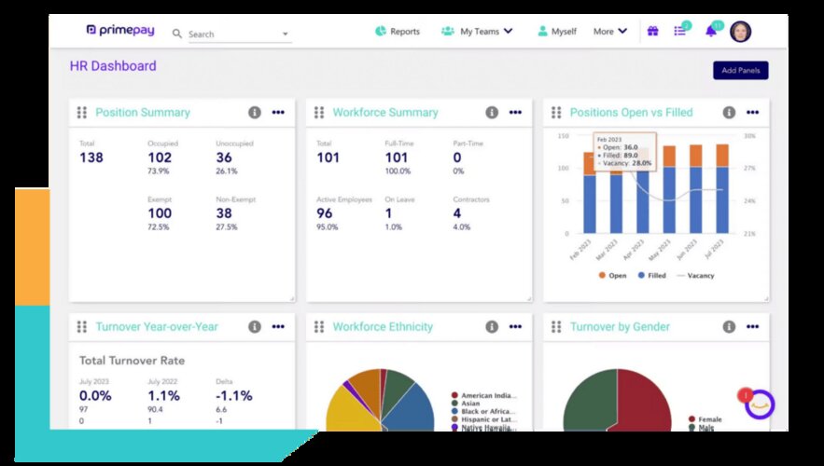
Task: Click info icon on Position Summary panel
Action: [x=255, y=113]
